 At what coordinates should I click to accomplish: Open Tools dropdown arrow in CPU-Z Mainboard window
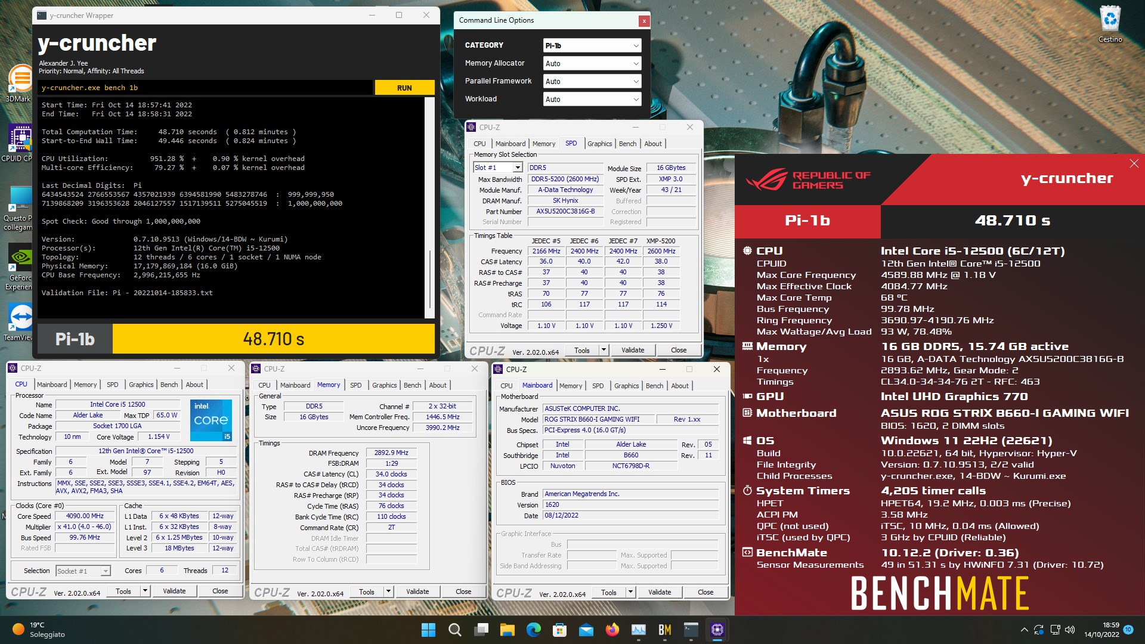pos(630,592)
